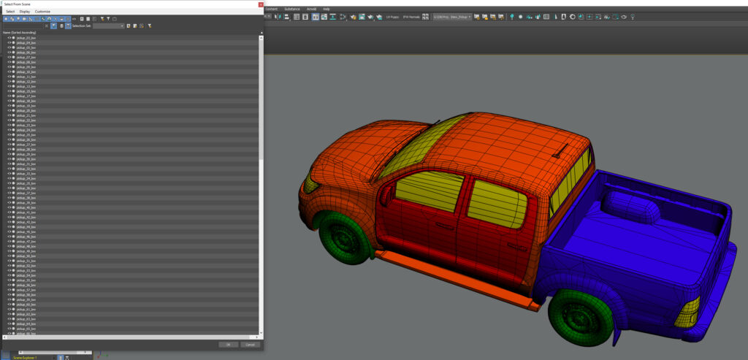Toggle the Display Geometry filter icon

(6, 18)
